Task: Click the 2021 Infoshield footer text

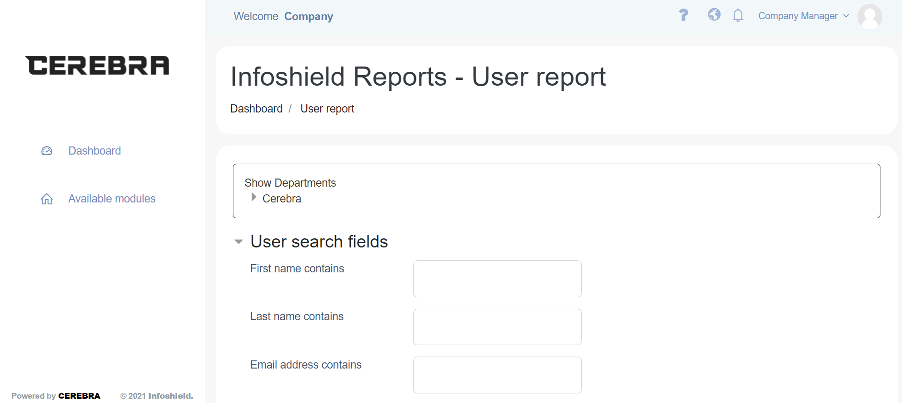Action: click(157, 396)
